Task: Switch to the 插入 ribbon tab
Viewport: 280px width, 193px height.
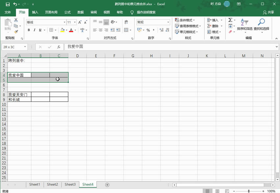Action: pyautogui.click(x=35, y=12)
